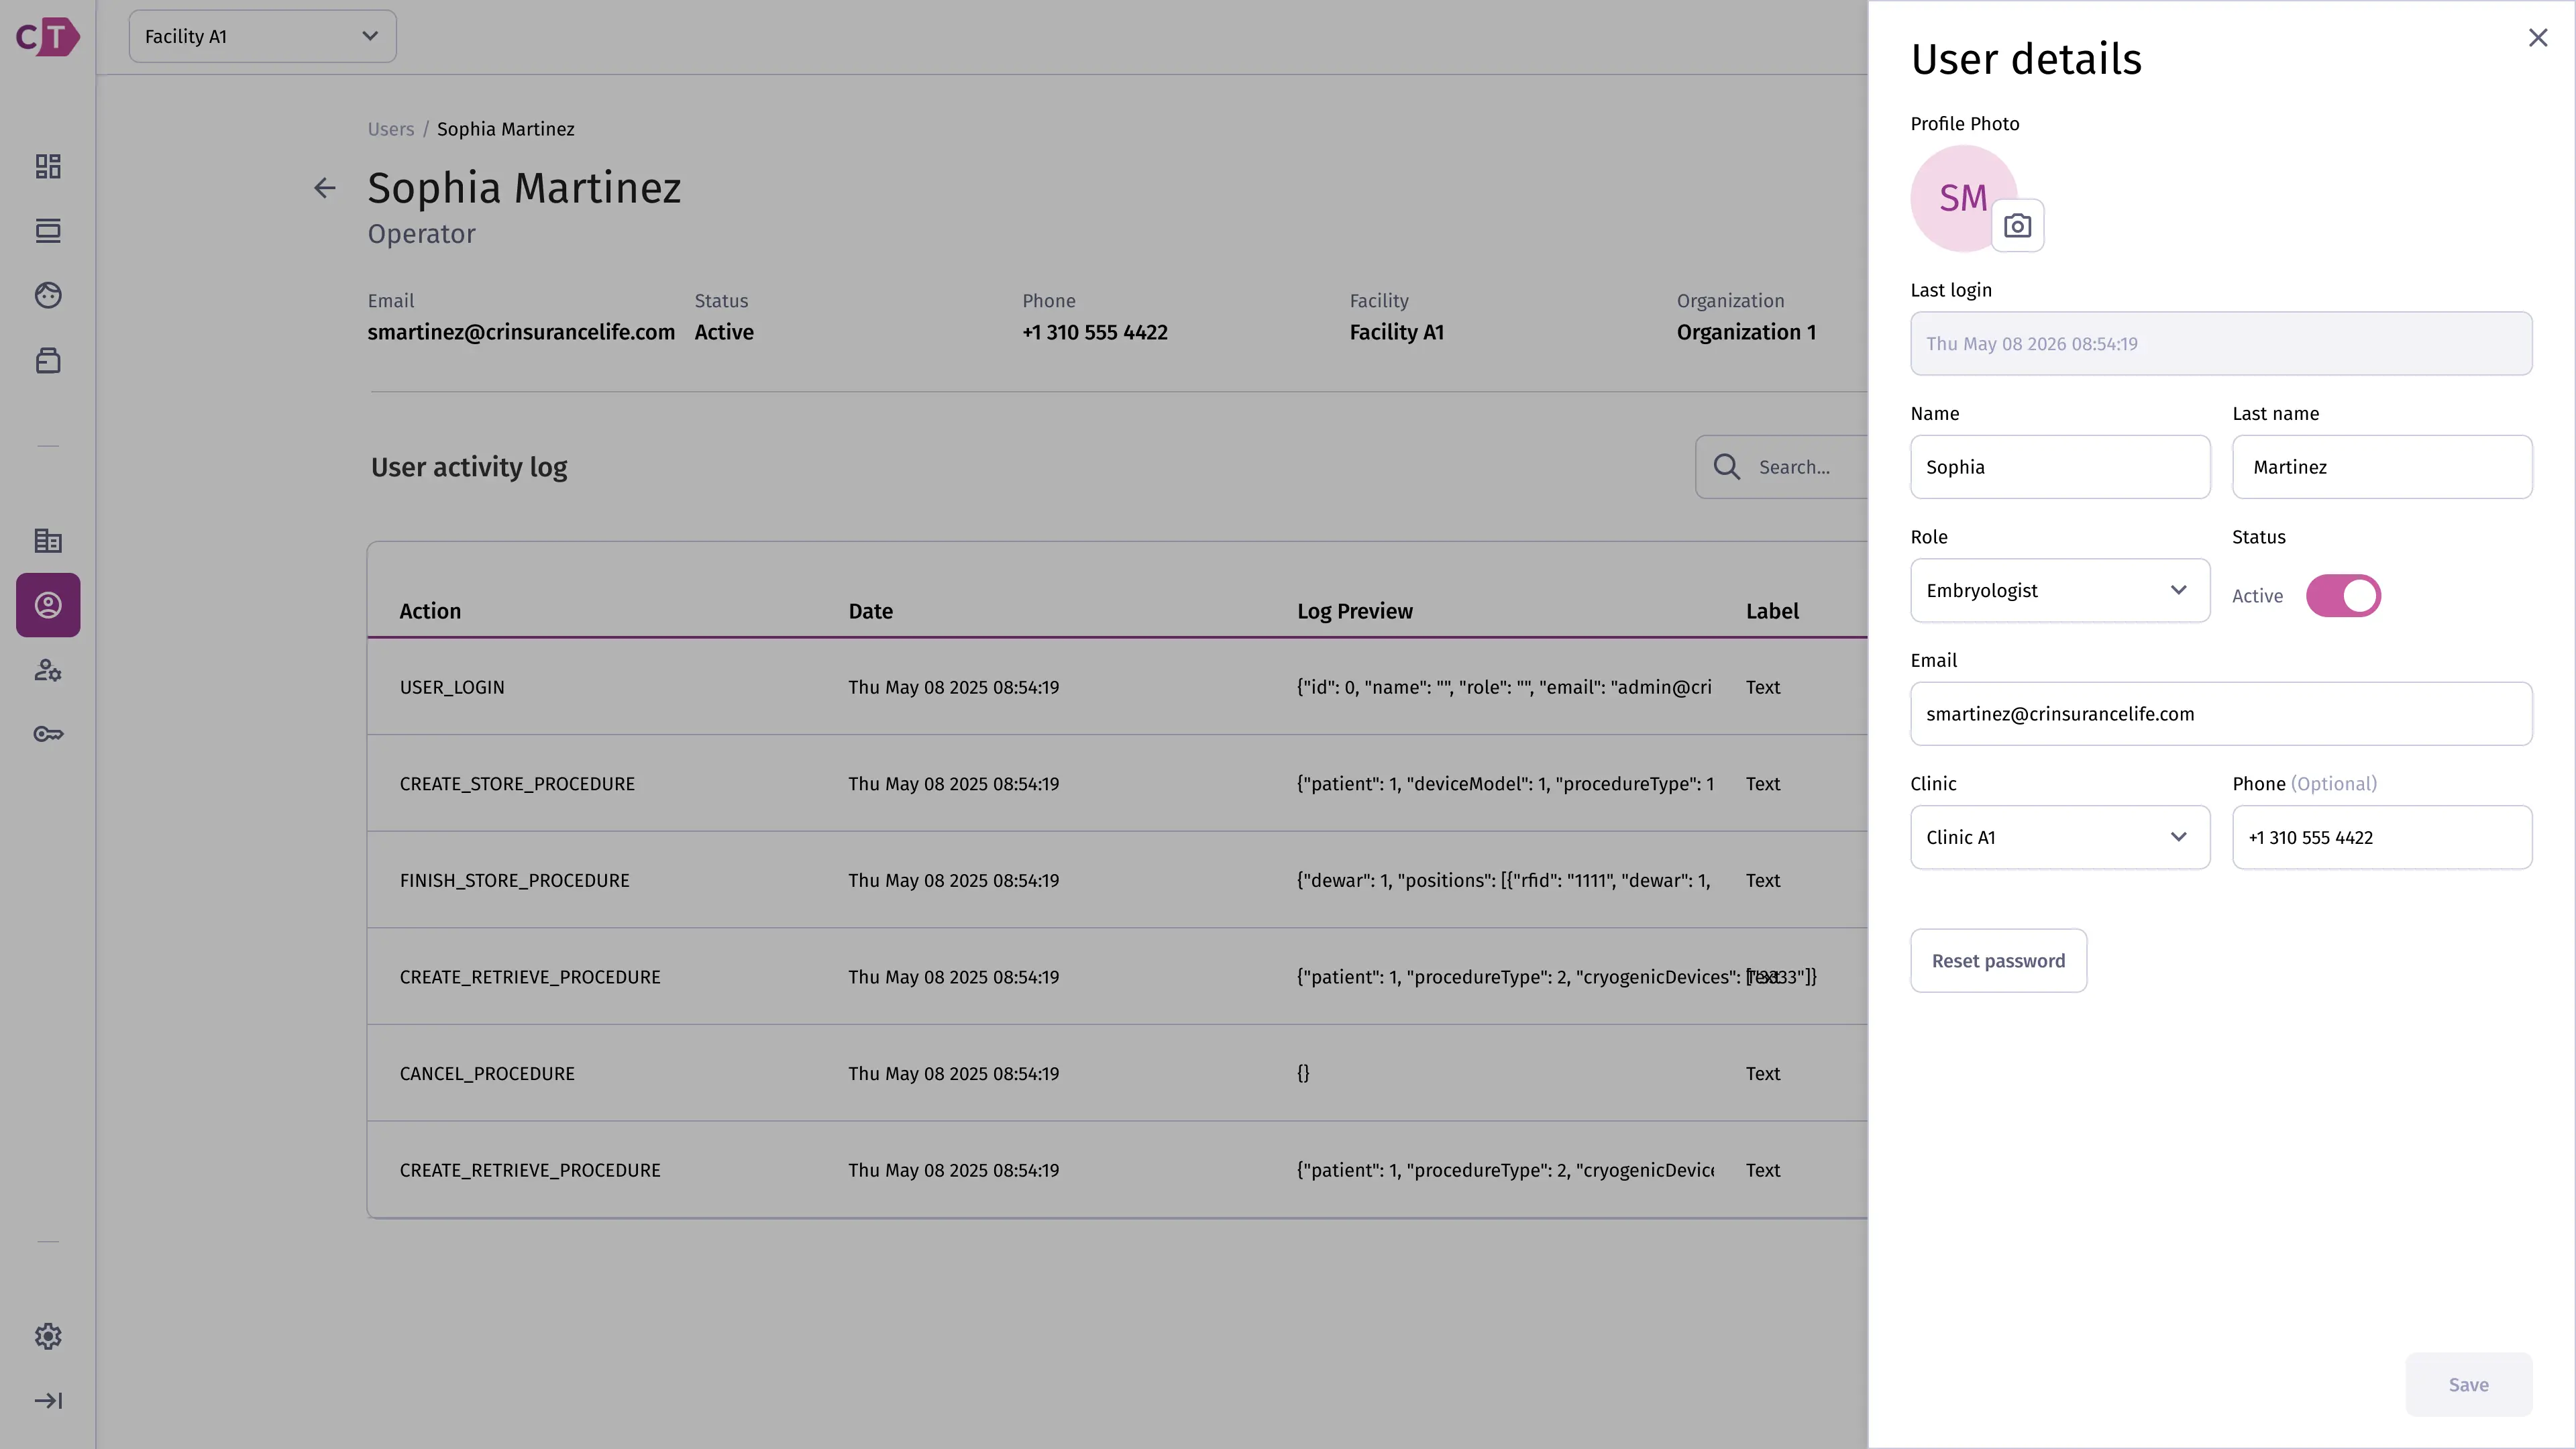Open the settings gear icon in sidebar
Image resolution: width=2576 pixels, height=1449 pixels.
point(48,1336)
